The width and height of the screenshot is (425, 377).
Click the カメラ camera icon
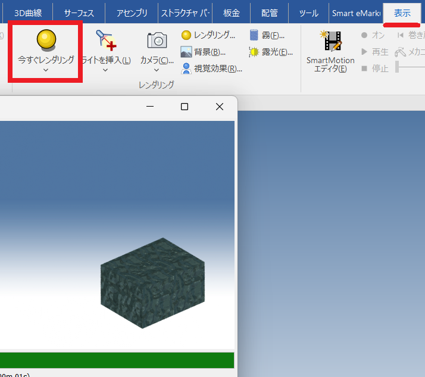157,40
